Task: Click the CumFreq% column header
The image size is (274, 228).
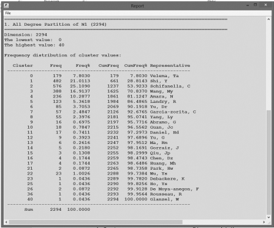Action: click(135, 66)
